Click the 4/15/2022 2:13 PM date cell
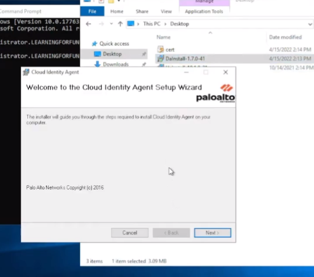 [x=290, y=59]
